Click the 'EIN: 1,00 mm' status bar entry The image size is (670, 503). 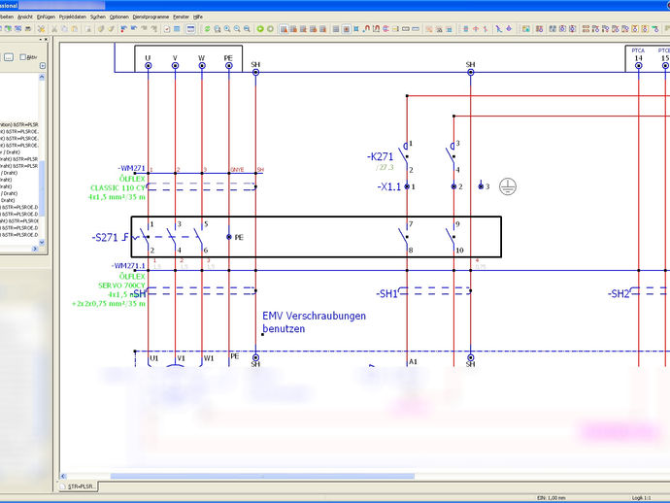pos(552,498)
